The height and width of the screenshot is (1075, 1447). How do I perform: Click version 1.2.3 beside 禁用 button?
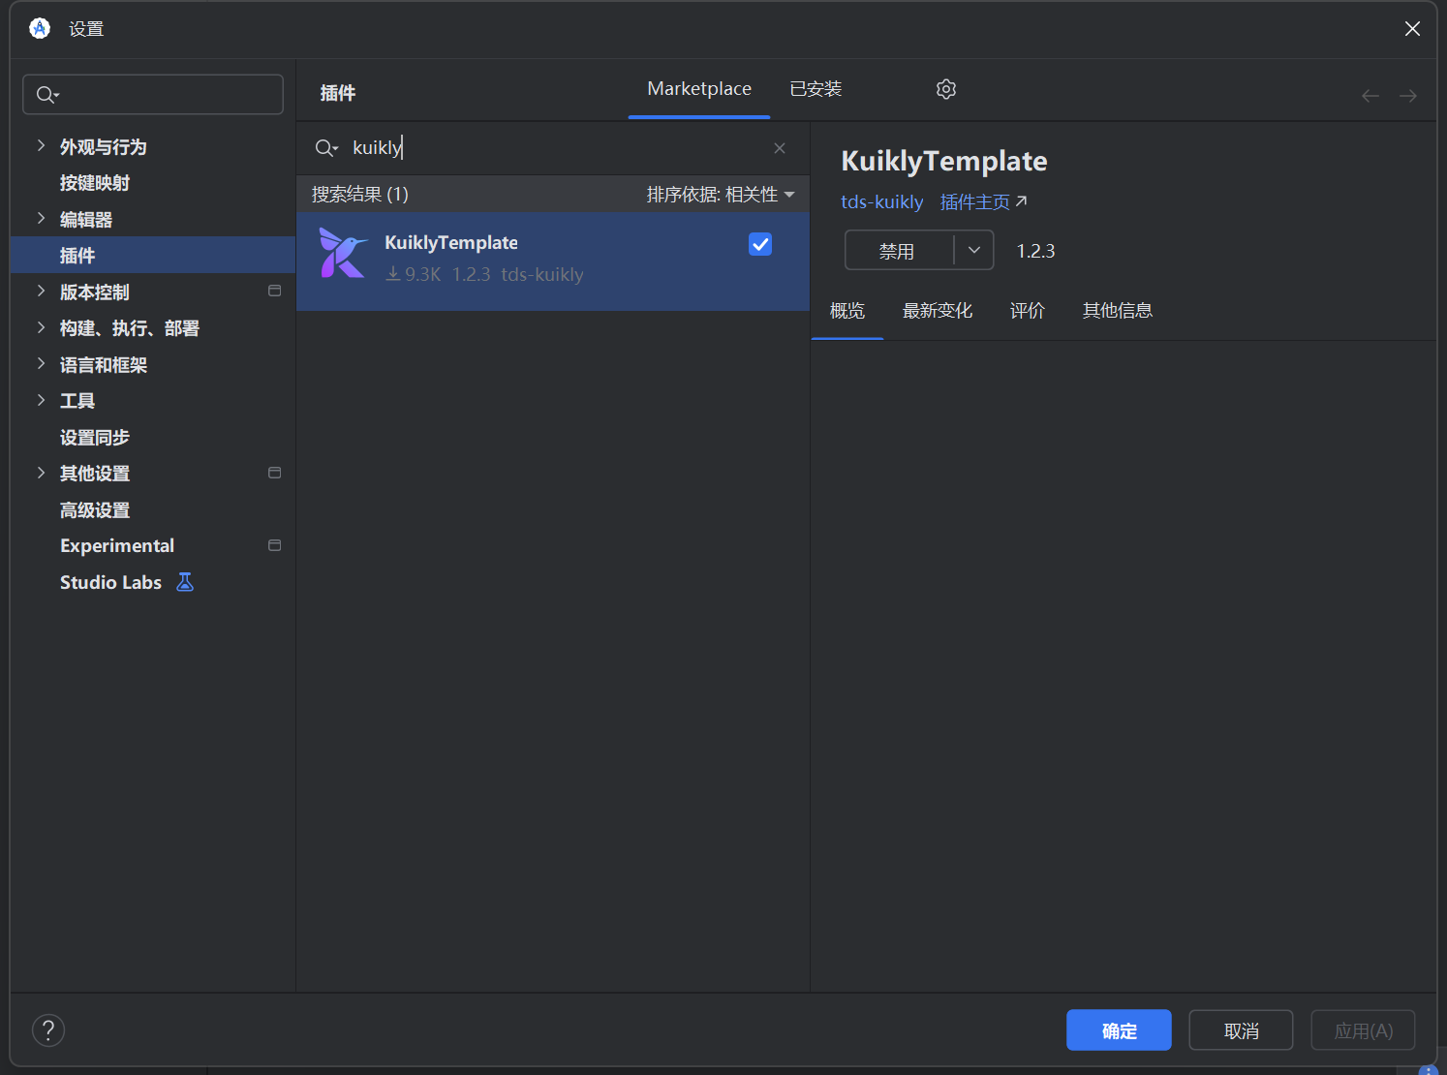click(1035, 251)
